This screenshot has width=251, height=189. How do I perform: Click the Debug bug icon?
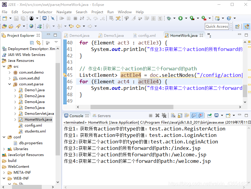[x=169, y=19]
